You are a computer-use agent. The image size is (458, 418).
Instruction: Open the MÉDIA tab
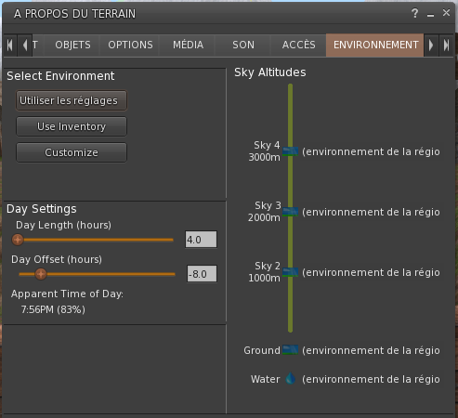tap(188, 46)
